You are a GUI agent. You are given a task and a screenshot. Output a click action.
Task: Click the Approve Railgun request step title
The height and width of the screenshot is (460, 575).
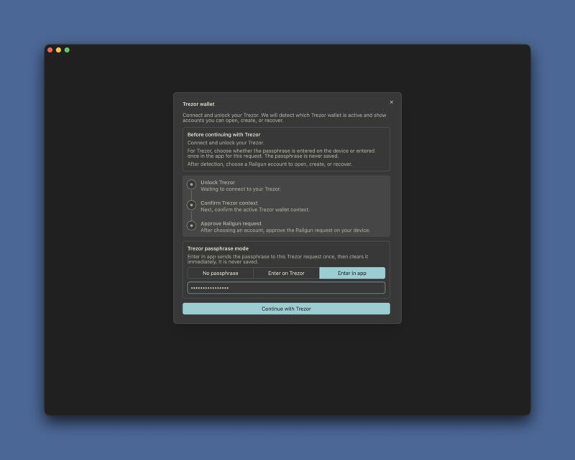tap(231, 223)
